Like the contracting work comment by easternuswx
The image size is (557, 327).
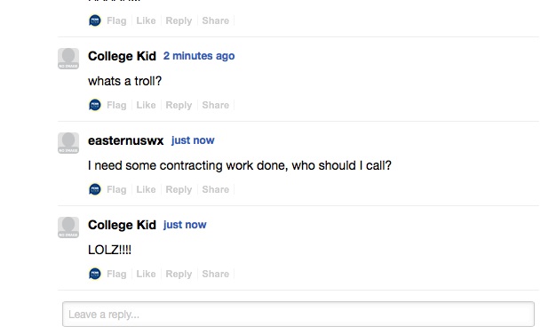click(x=146, y=189)
